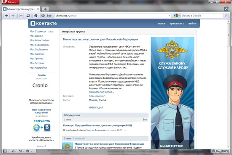
Task: Click выйти to log out
Action: [192, 24]
